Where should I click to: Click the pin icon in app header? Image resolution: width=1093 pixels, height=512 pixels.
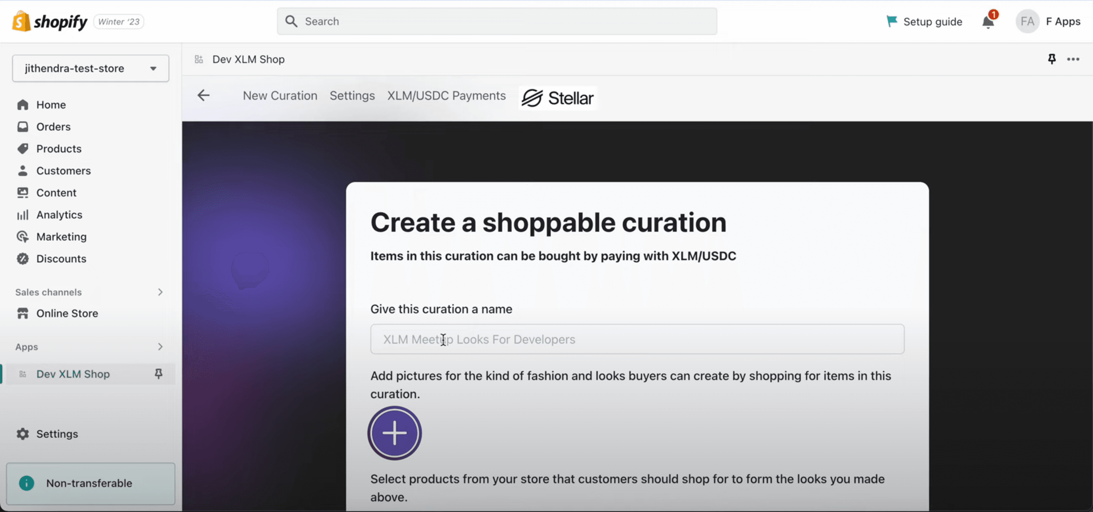1051,59
